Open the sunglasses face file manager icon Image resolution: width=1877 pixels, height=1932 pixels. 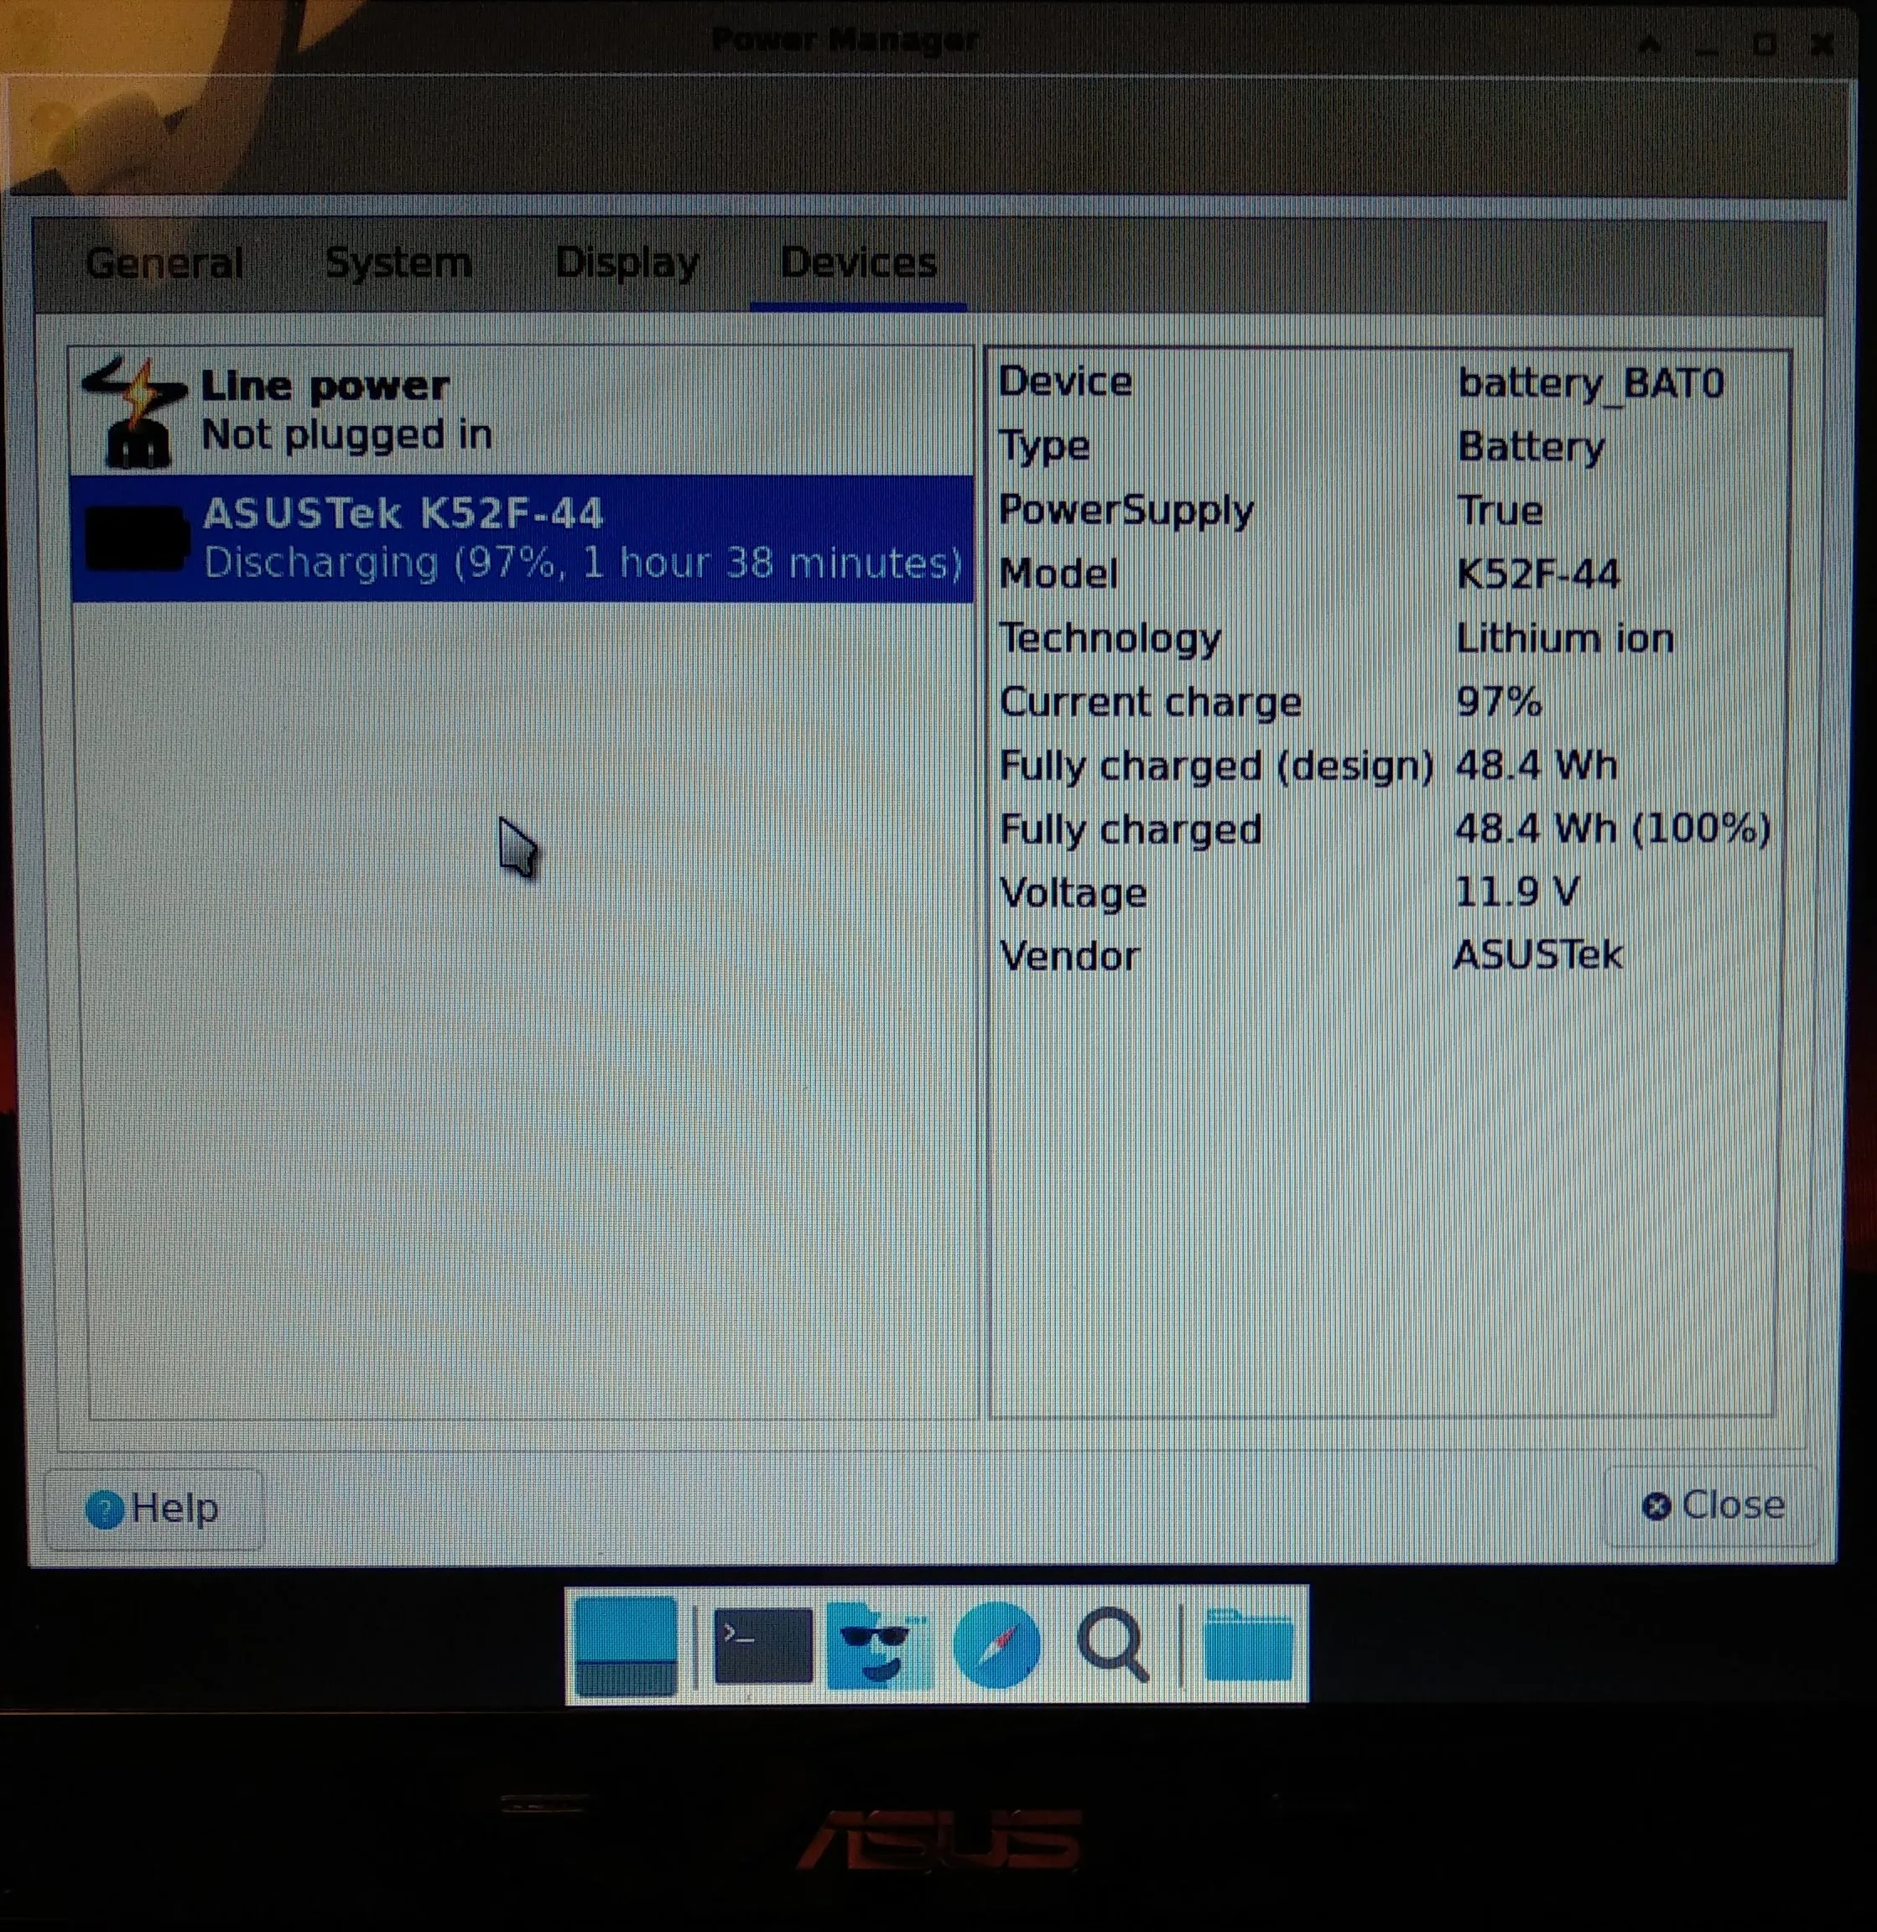[878, 1645]
